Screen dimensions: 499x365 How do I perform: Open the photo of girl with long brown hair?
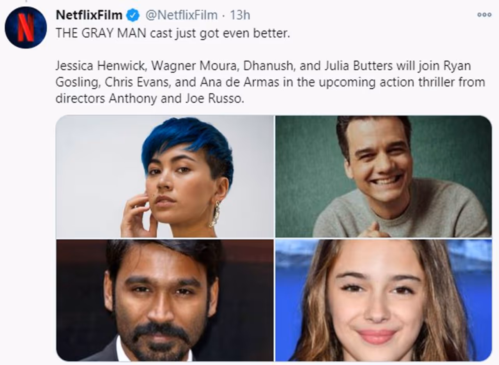(383, 300)
